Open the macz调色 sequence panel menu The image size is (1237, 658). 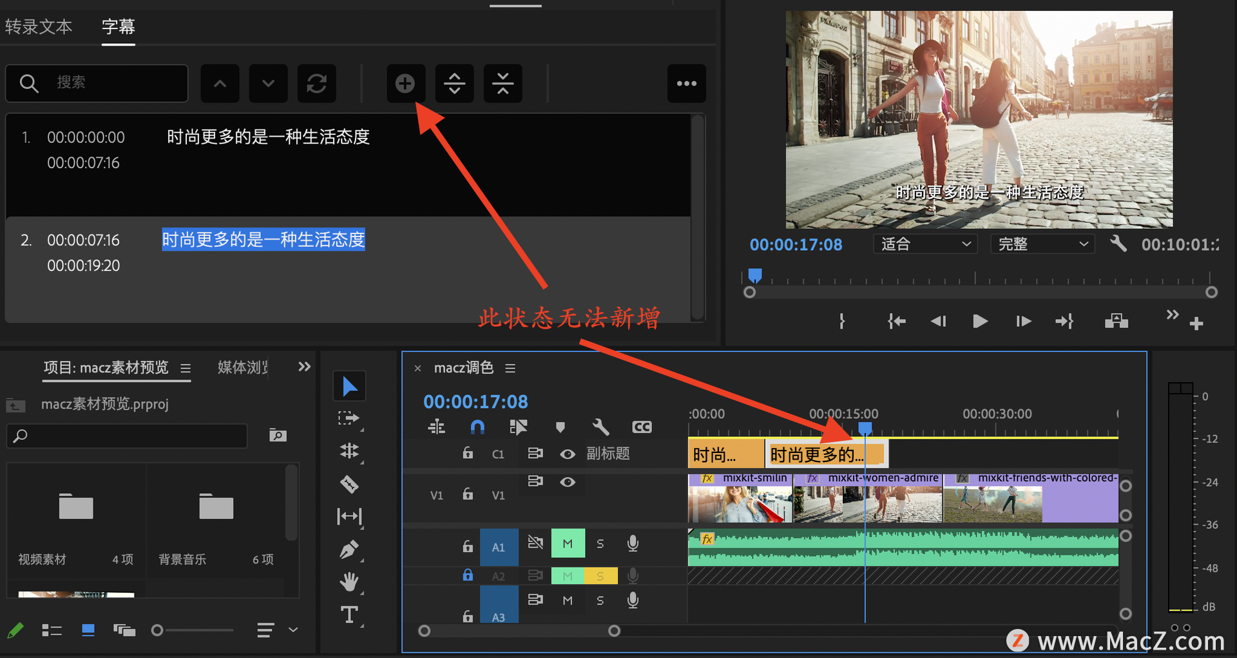pyautogui.click(x=510, y=368)
